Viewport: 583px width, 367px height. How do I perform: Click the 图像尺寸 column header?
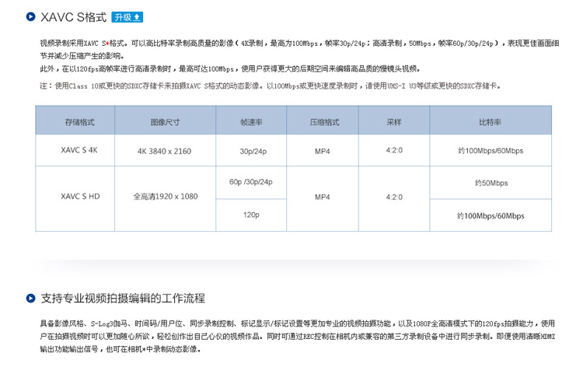(165, 121)
